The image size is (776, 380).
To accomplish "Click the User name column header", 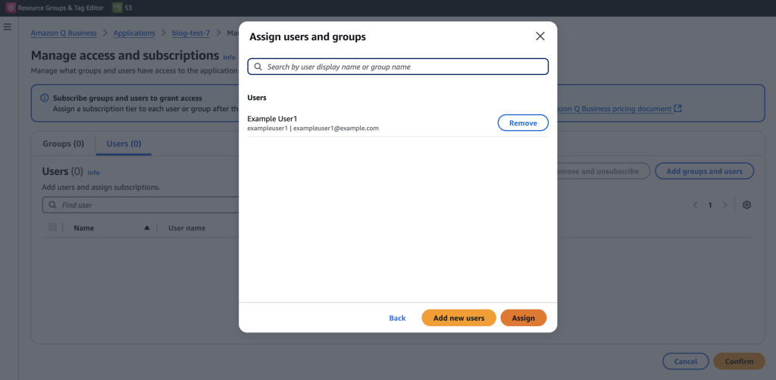I will pyautogui.click(x=186, y=228).
